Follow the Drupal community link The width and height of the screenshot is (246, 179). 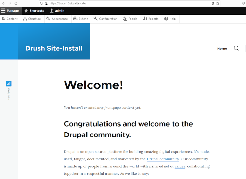pos(163,159)
